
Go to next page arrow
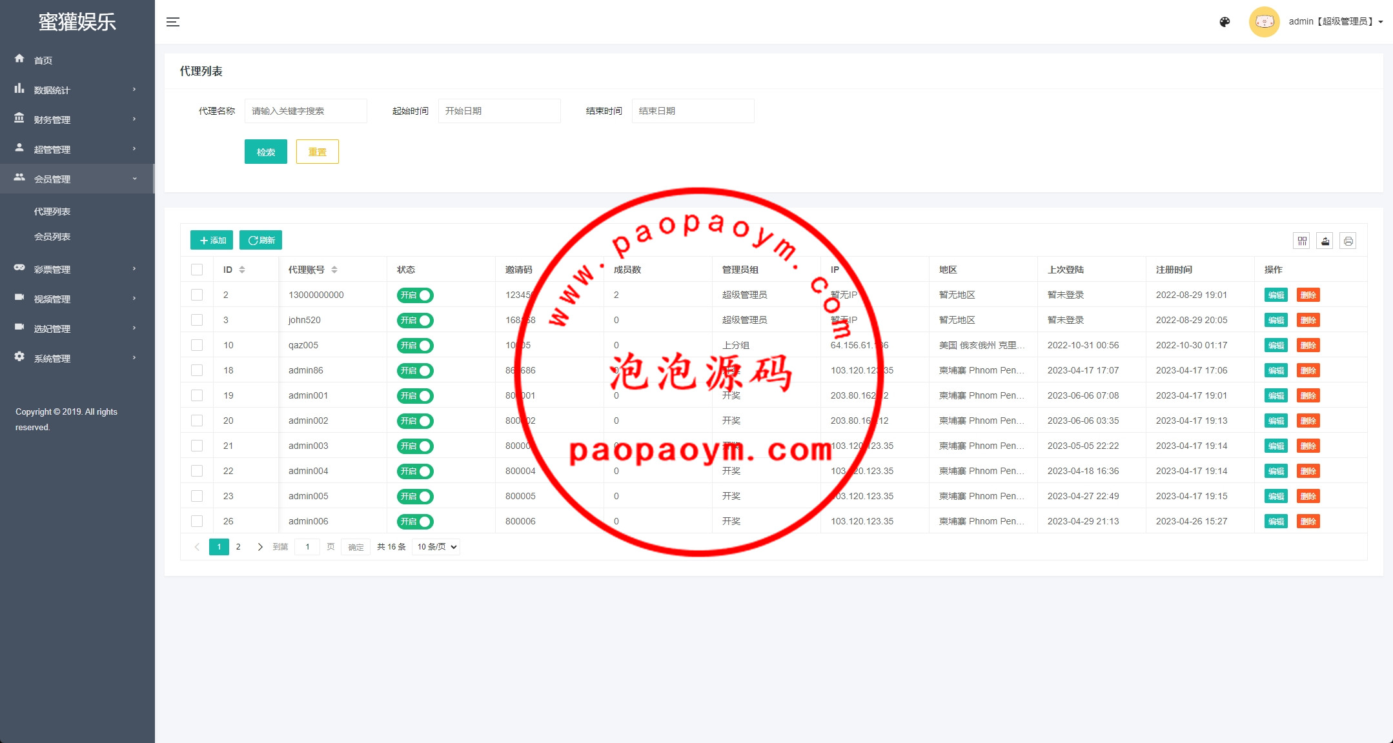pos(259,547)
